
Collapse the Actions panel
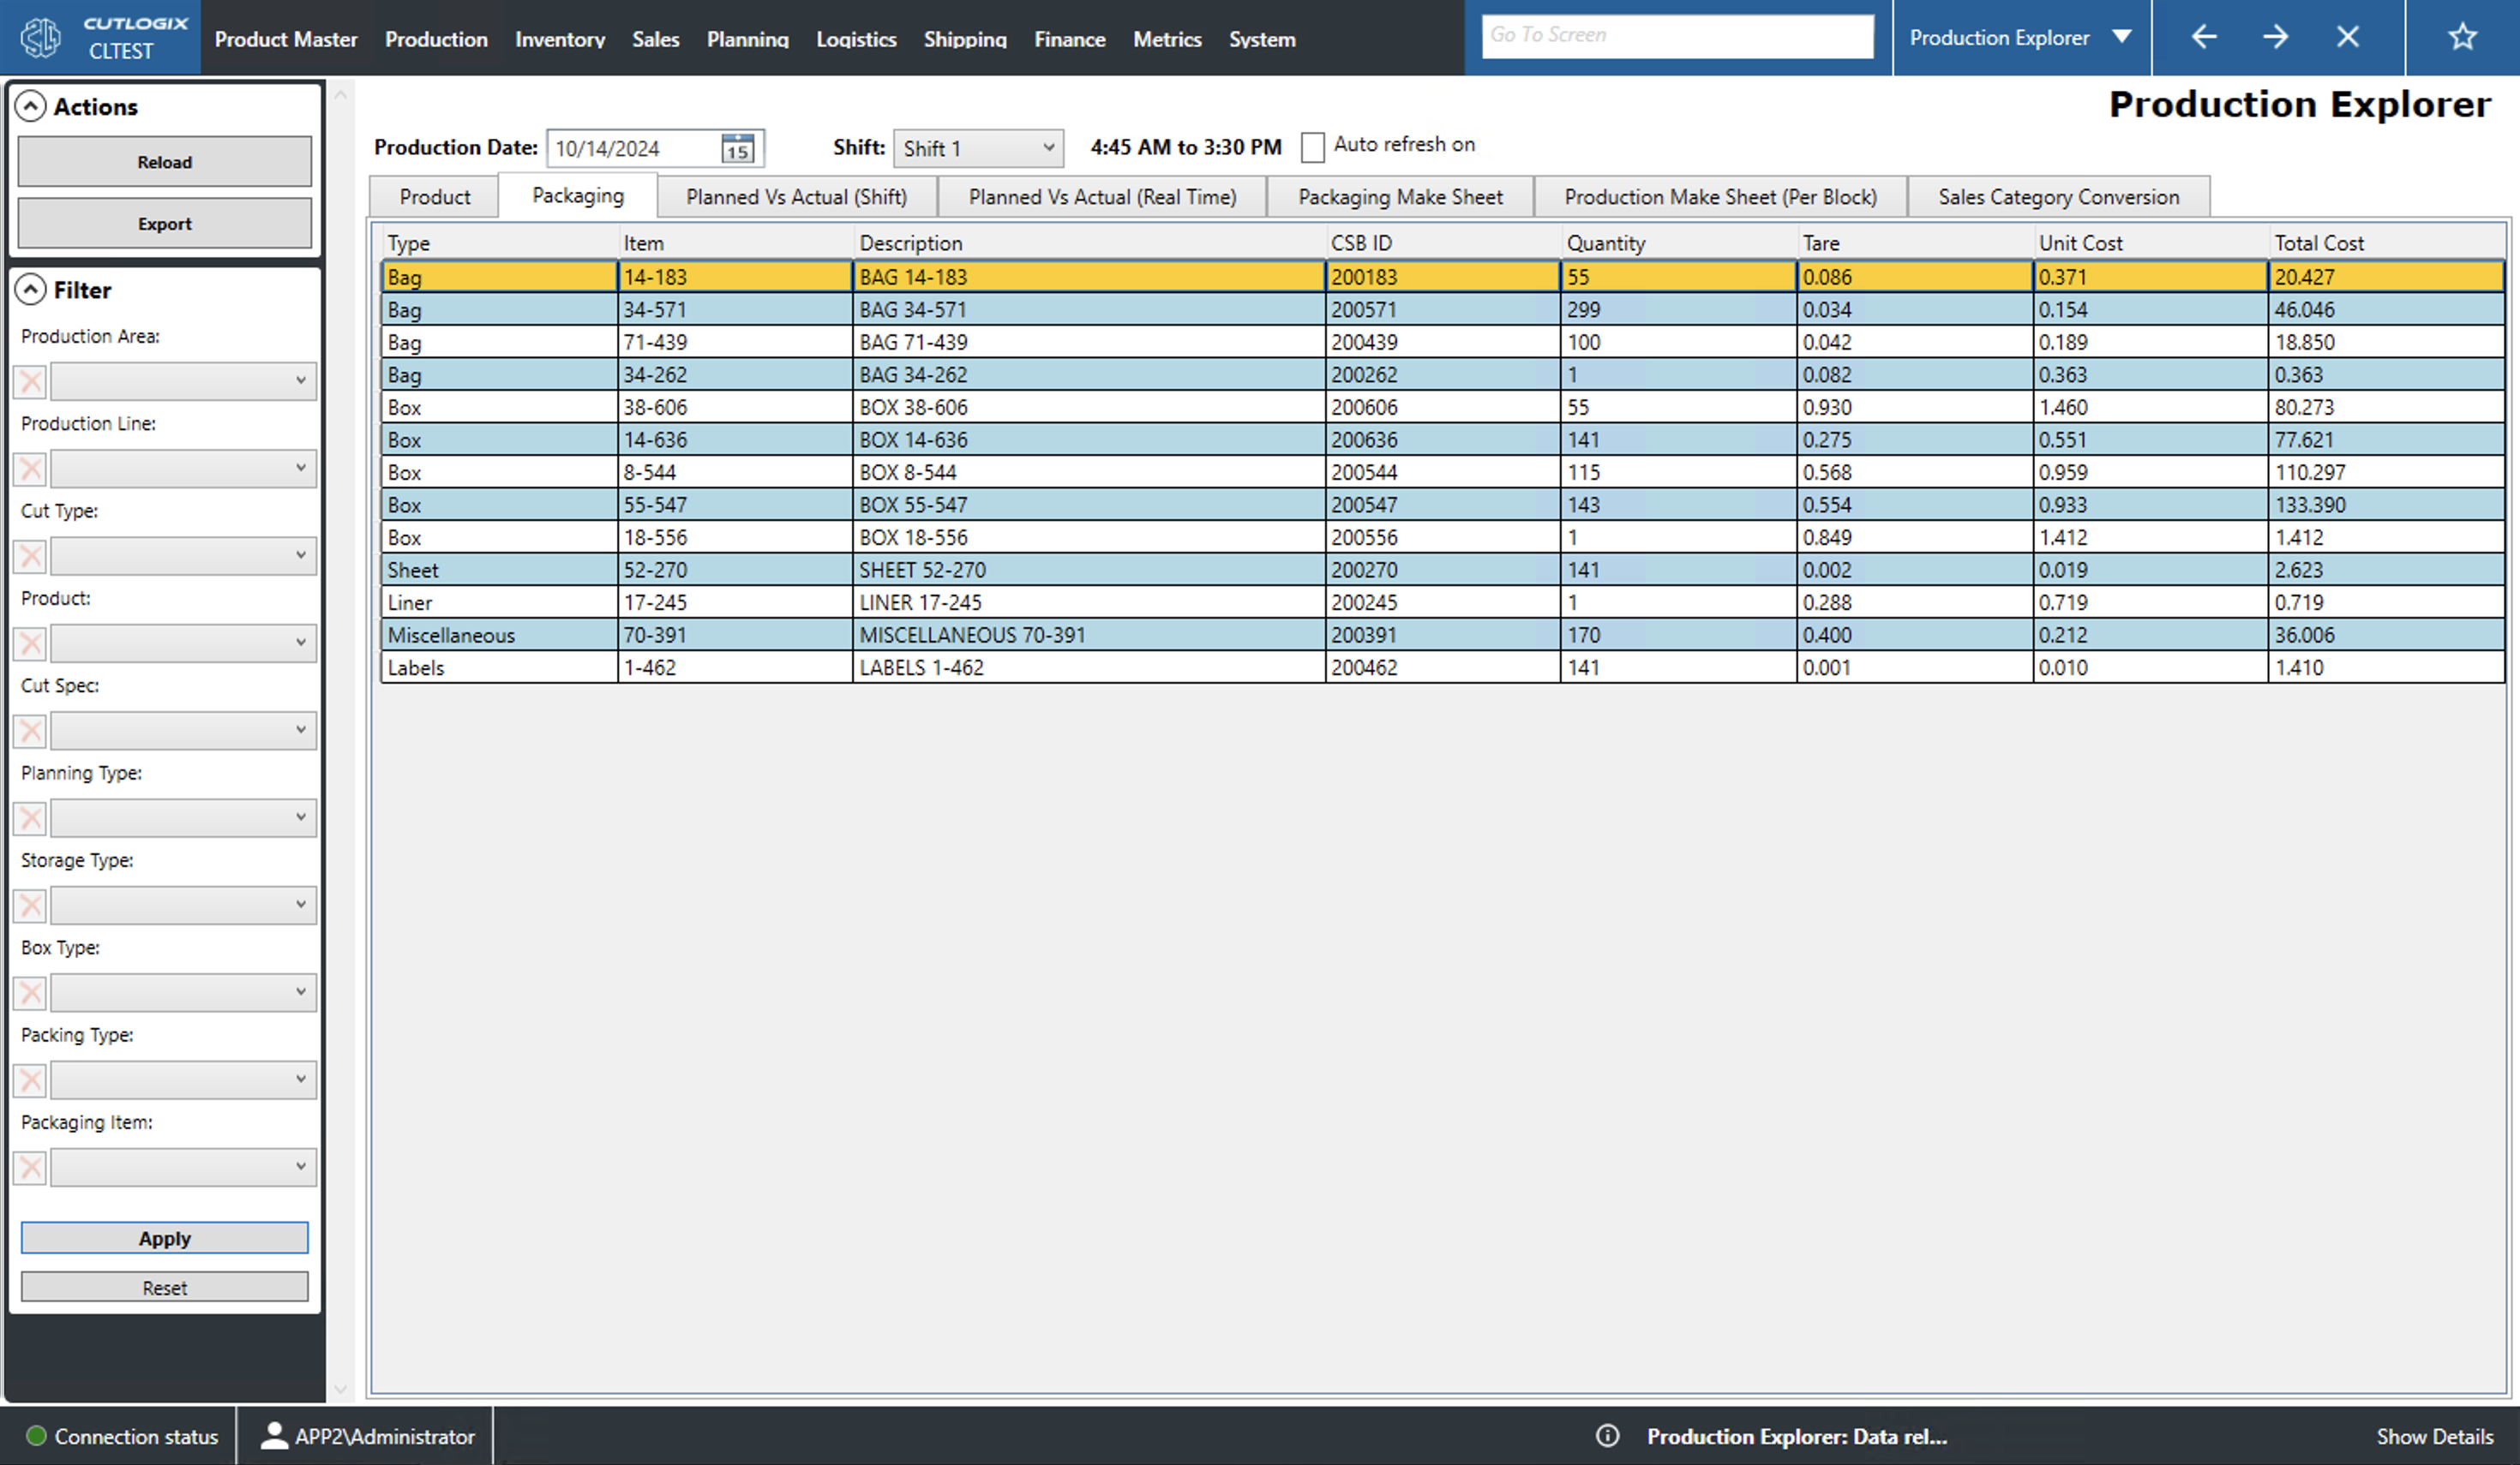click(x=31, y=106)
